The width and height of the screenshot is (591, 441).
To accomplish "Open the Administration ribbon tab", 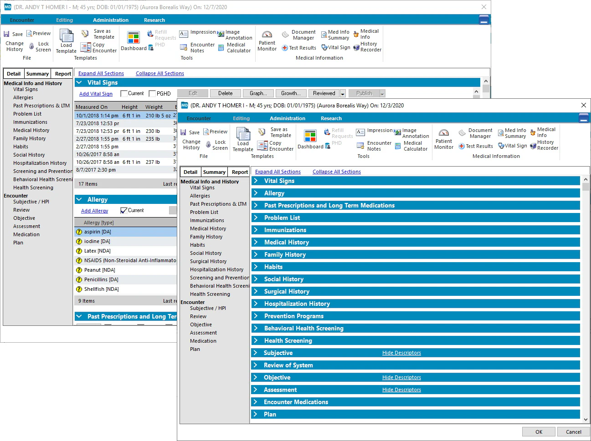I will coord(287,118).
